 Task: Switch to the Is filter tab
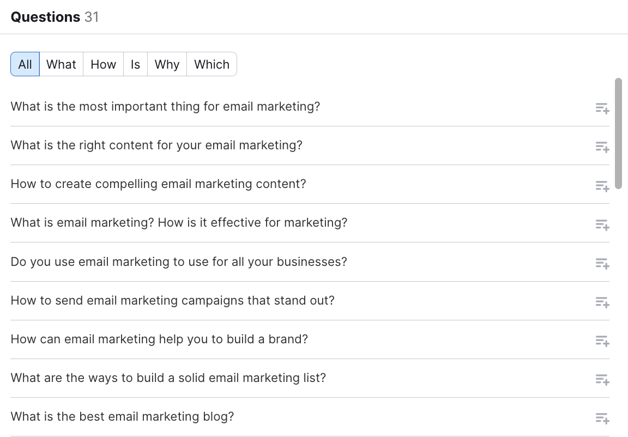click(x=135, y=64)
